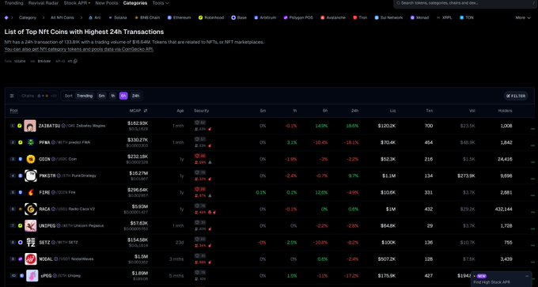Switch sort timeframe to 24h
This screenshot has width=538, height=287.
click(136, 96)
